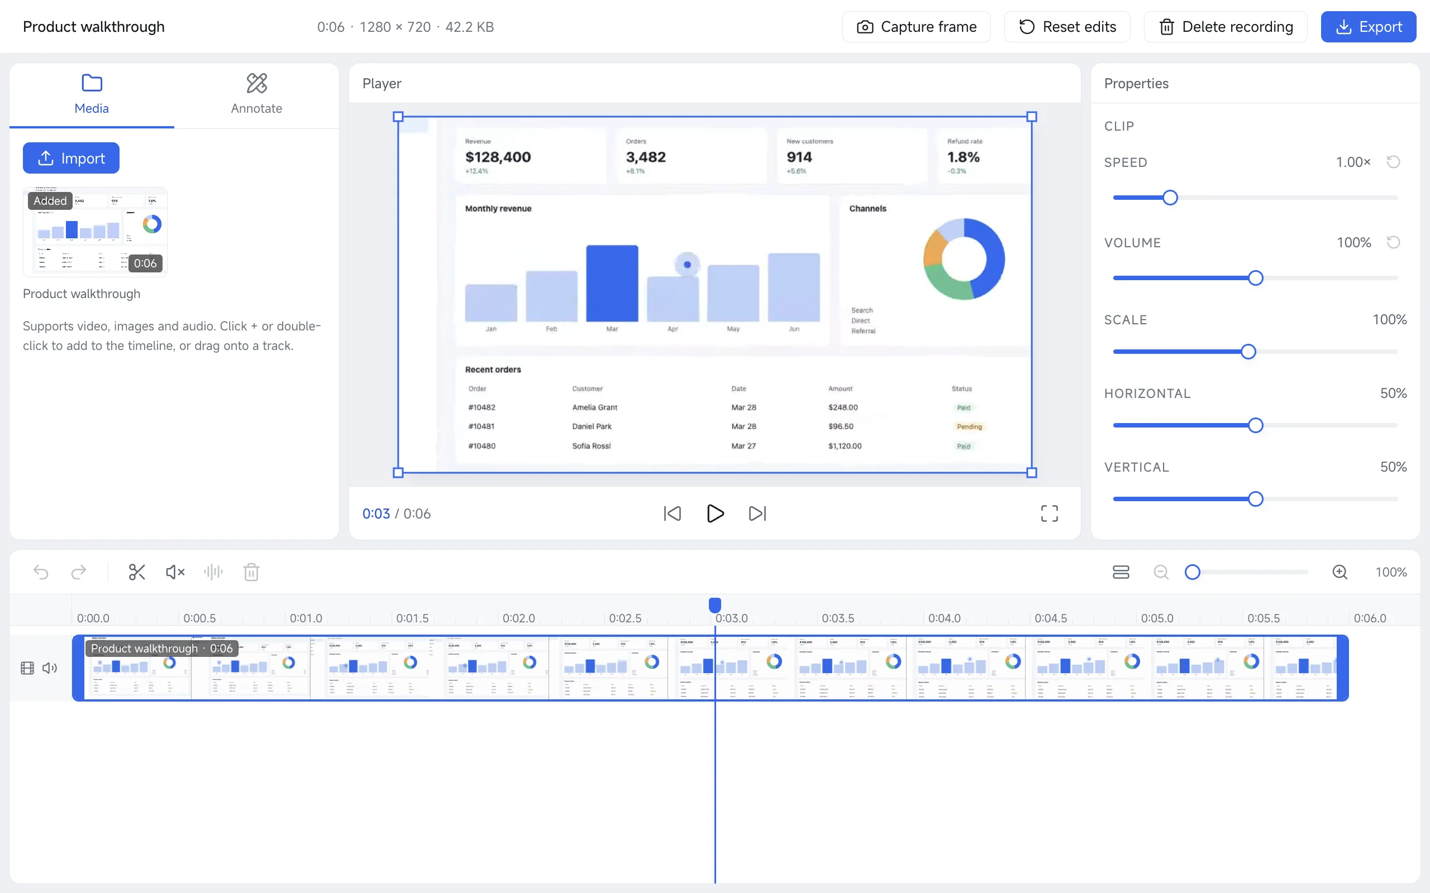Undo the last timeline edit

pyautogui.click(x=41, y=572)
